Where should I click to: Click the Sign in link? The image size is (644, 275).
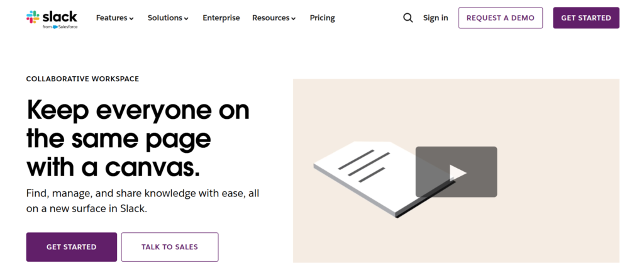[x=435, y=18]
